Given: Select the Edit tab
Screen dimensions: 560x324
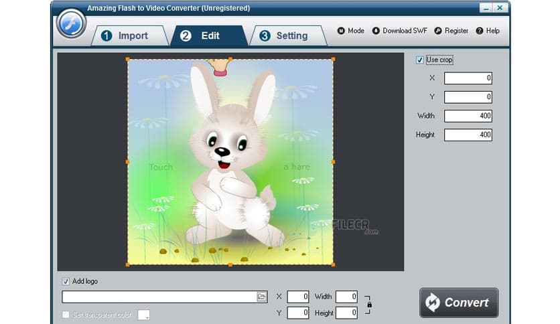Looking at the screenshot, I should click(209, 35).
